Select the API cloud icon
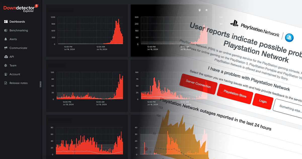 (6, 57)
